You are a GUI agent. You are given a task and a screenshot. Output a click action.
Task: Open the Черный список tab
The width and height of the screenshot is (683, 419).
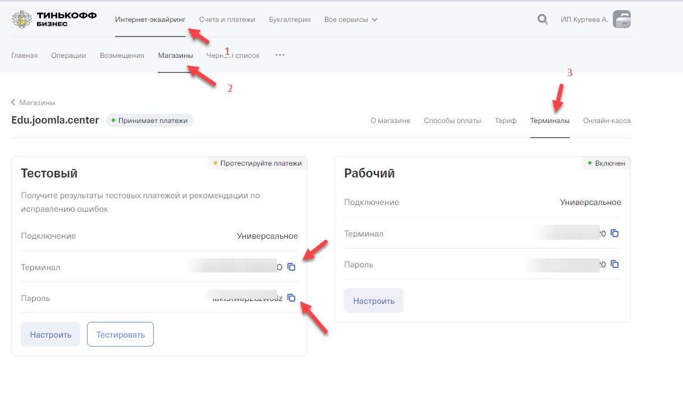[x=233, y=56]
